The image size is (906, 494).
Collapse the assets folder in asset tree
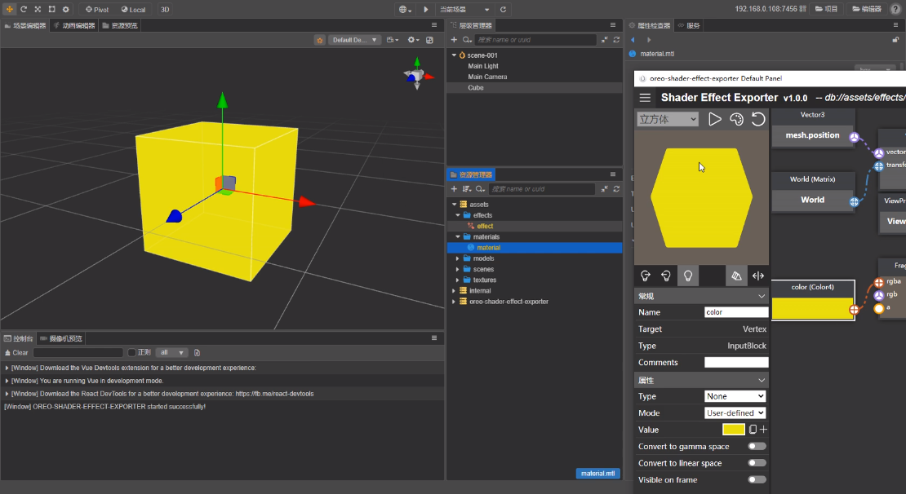(x=454, y=205)
